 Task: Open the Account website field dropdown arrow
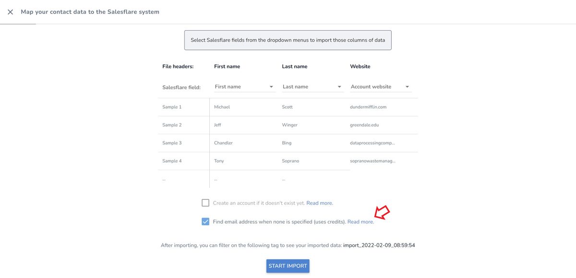pos(407,87)
